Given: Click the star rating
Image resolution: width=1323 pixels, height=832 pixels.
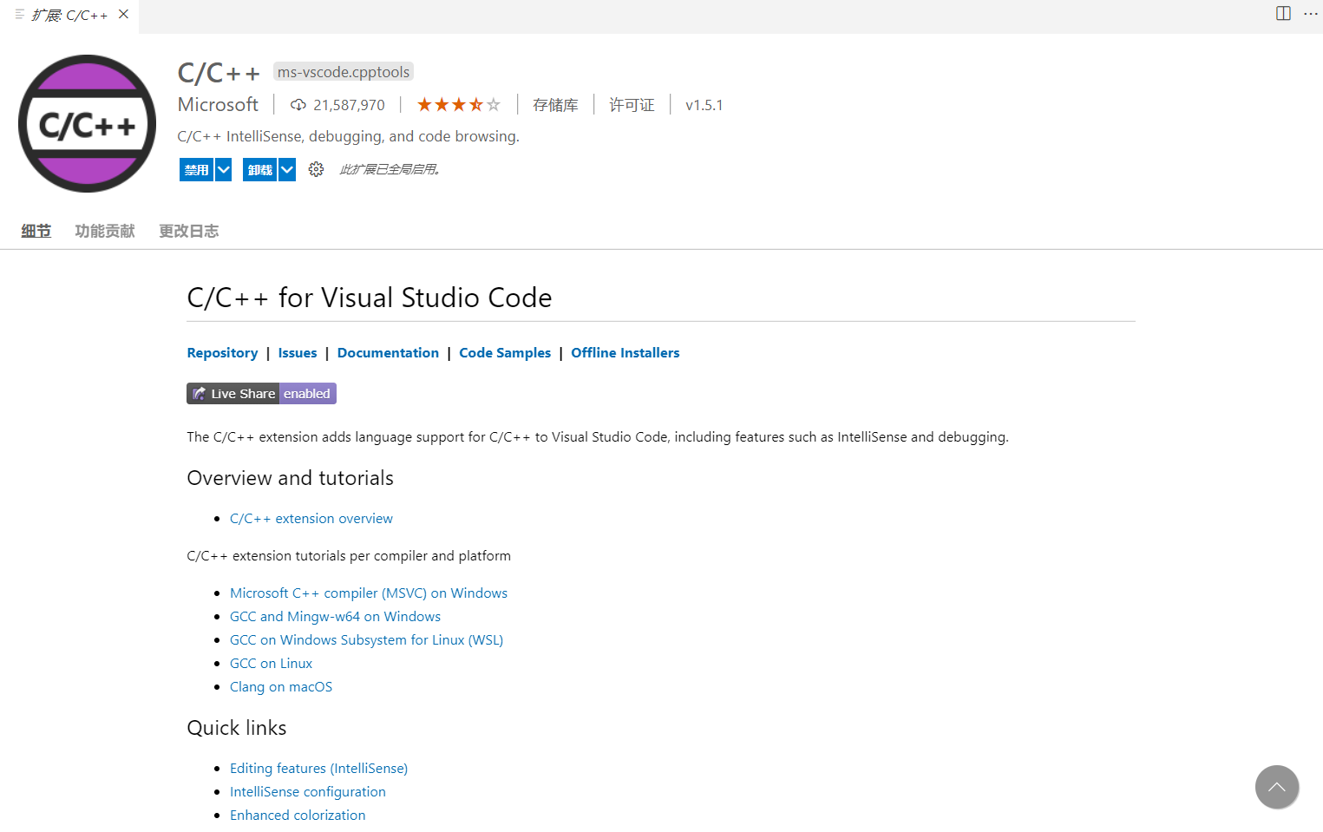Looking at the screenshot, I should click(x=459, y=105).
